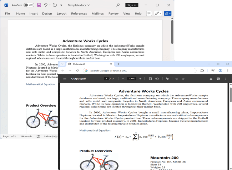Click the Adventure Works Cycles title in Word
232x170 pixels.
[85, 41]
